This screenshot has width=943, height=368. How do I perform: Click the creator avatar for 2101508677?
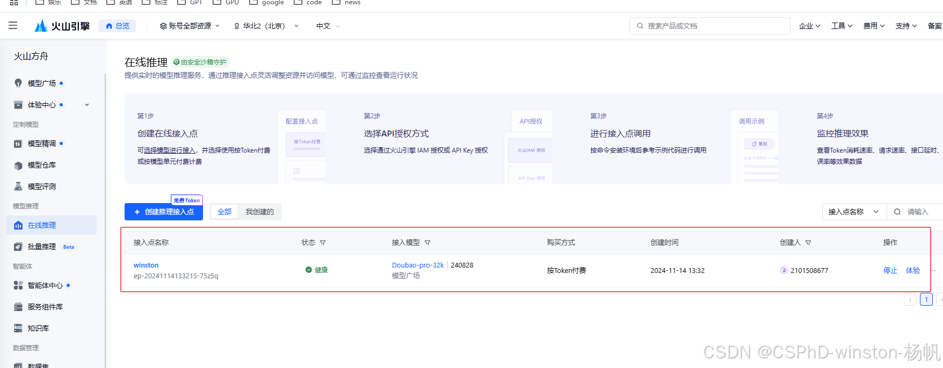[x=784, y=270]
